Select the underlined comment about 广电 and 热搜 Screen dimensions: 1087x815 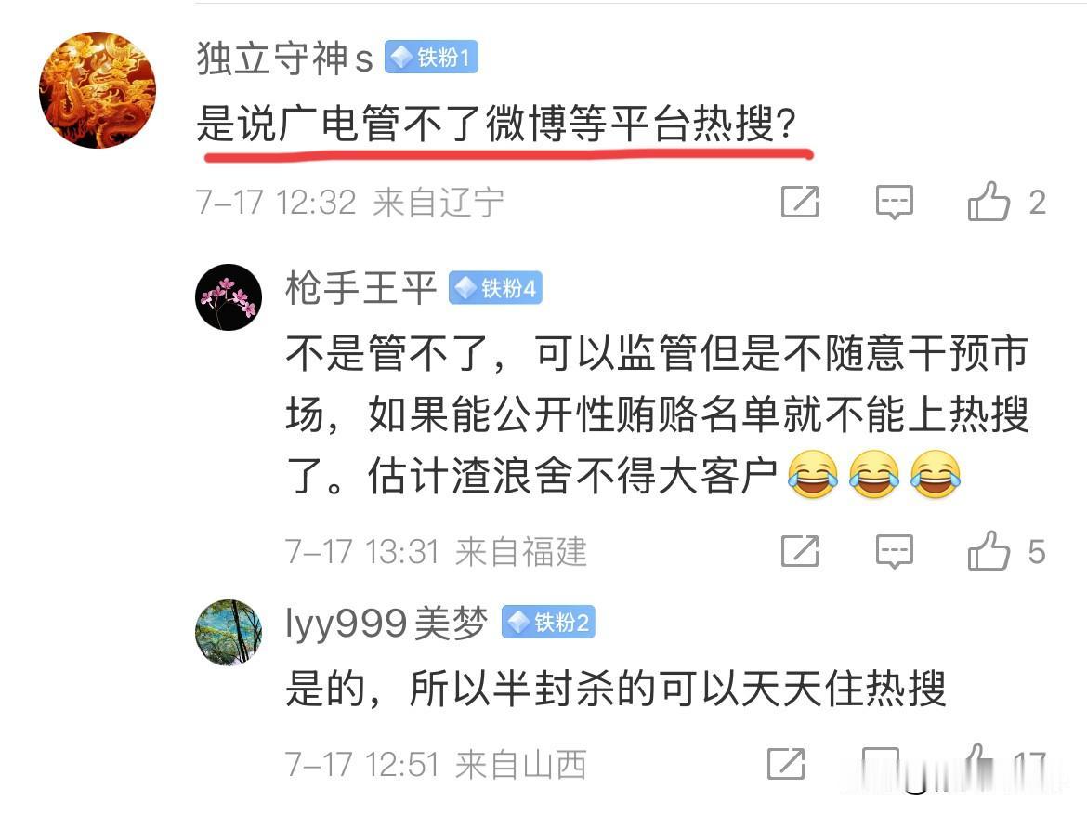coord(497,125)
